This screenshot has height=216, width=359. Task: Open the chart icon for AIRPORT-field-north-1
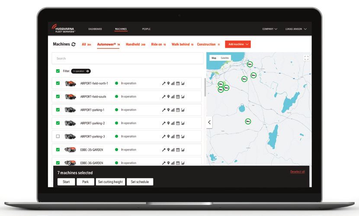click(x=183, y=84)
